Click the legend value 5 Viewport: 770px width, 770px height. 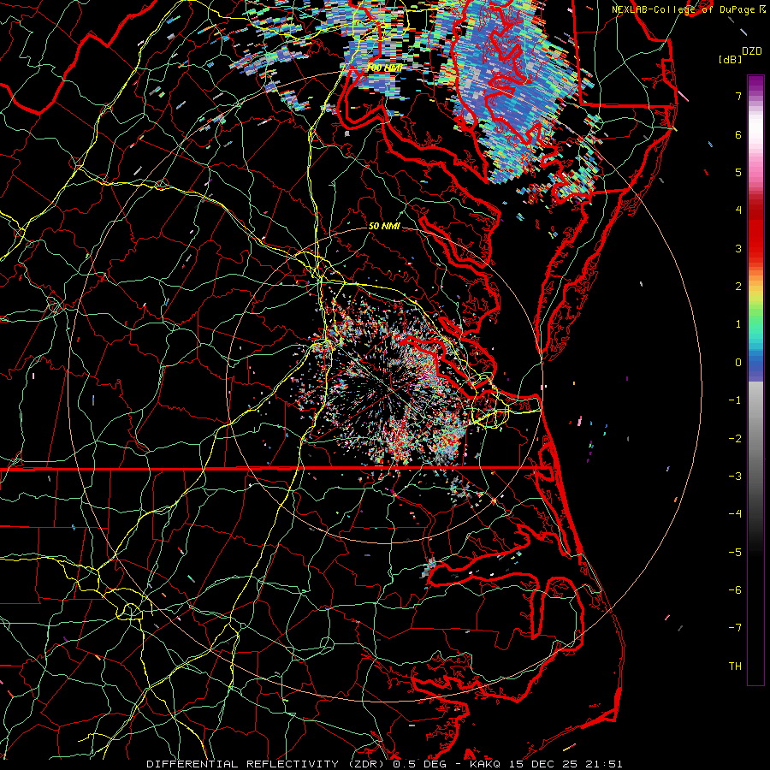pos(738,172)
